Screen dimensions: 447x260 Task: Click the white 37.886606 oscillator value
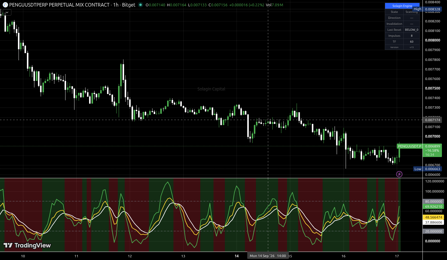(x=433, y=222)
